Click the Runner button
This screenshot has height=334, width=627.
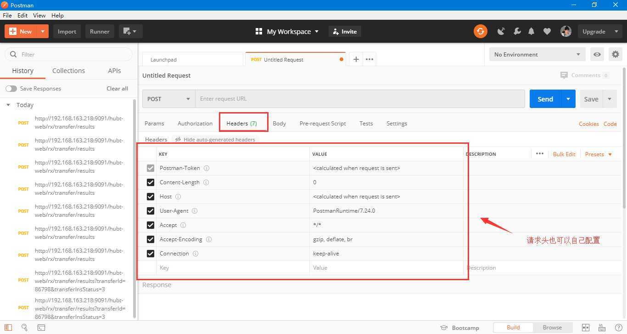coord(100,31)
